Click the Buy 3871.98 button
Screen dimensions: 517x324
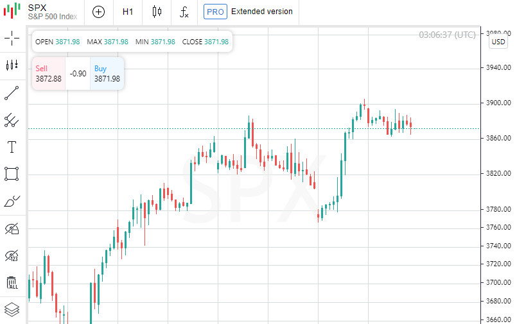[107, 73]
